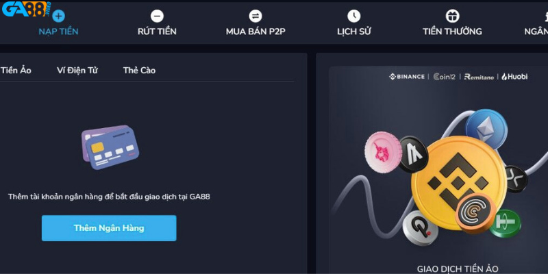Click the credit card illustration
The height and width of the screenshot is (274, 548).
pyautogui.click(x=110, y=147)
